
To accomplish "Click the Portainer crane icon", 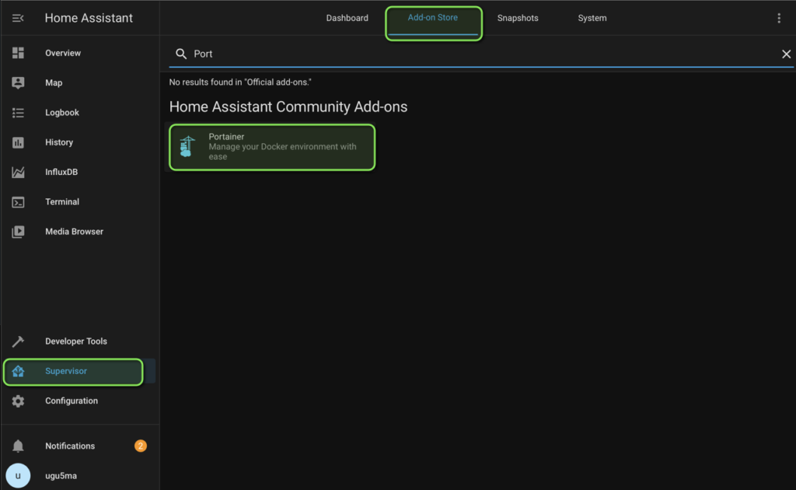I will (x=187, y=147).
